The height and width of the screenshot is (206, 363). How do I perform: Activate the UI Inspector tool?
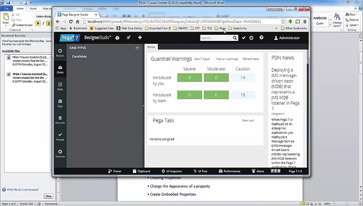tap(171, 171)
